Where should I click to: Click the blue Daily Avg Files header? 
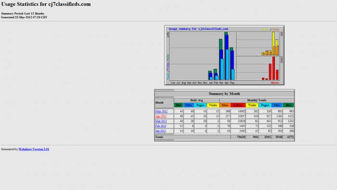tap(189, 105)
